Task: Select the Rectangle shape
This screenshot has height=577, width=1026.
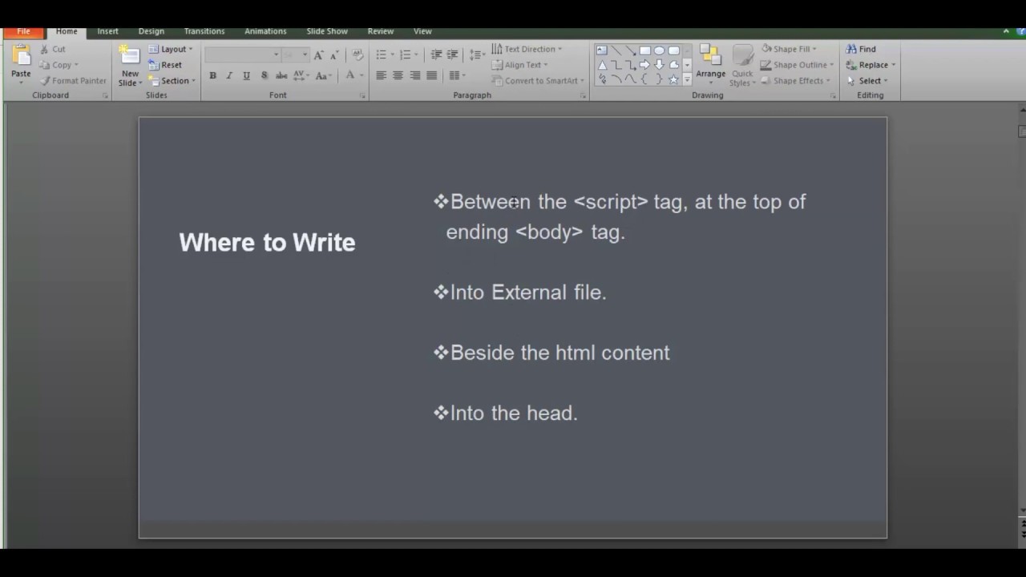Action: [x=645, y=50]
